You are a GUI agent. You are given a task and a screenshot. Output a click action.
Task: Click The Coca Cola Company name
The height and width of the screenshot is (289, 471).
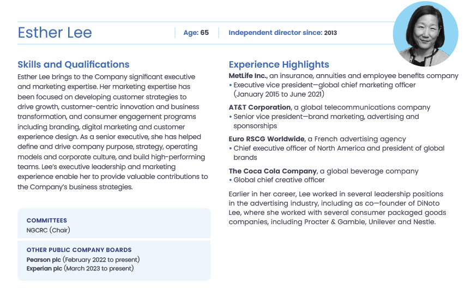(273, 171)
